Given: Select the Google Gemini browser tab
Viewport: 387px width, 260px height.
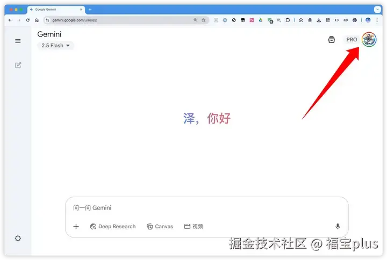Looking at the screenshot, I should [56, 9].
